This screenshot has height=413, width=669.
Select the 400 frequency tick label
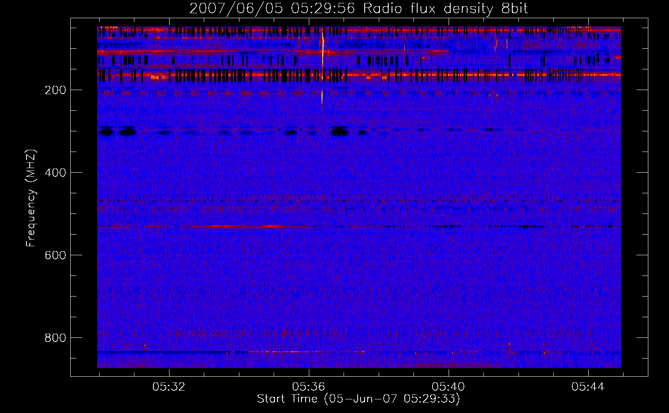[x=55, y=173]
